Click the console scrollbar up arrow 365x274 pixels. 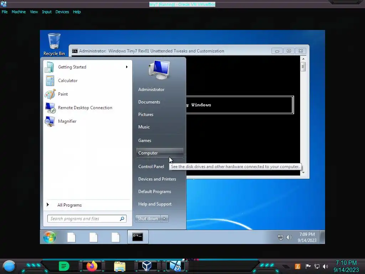303,59
